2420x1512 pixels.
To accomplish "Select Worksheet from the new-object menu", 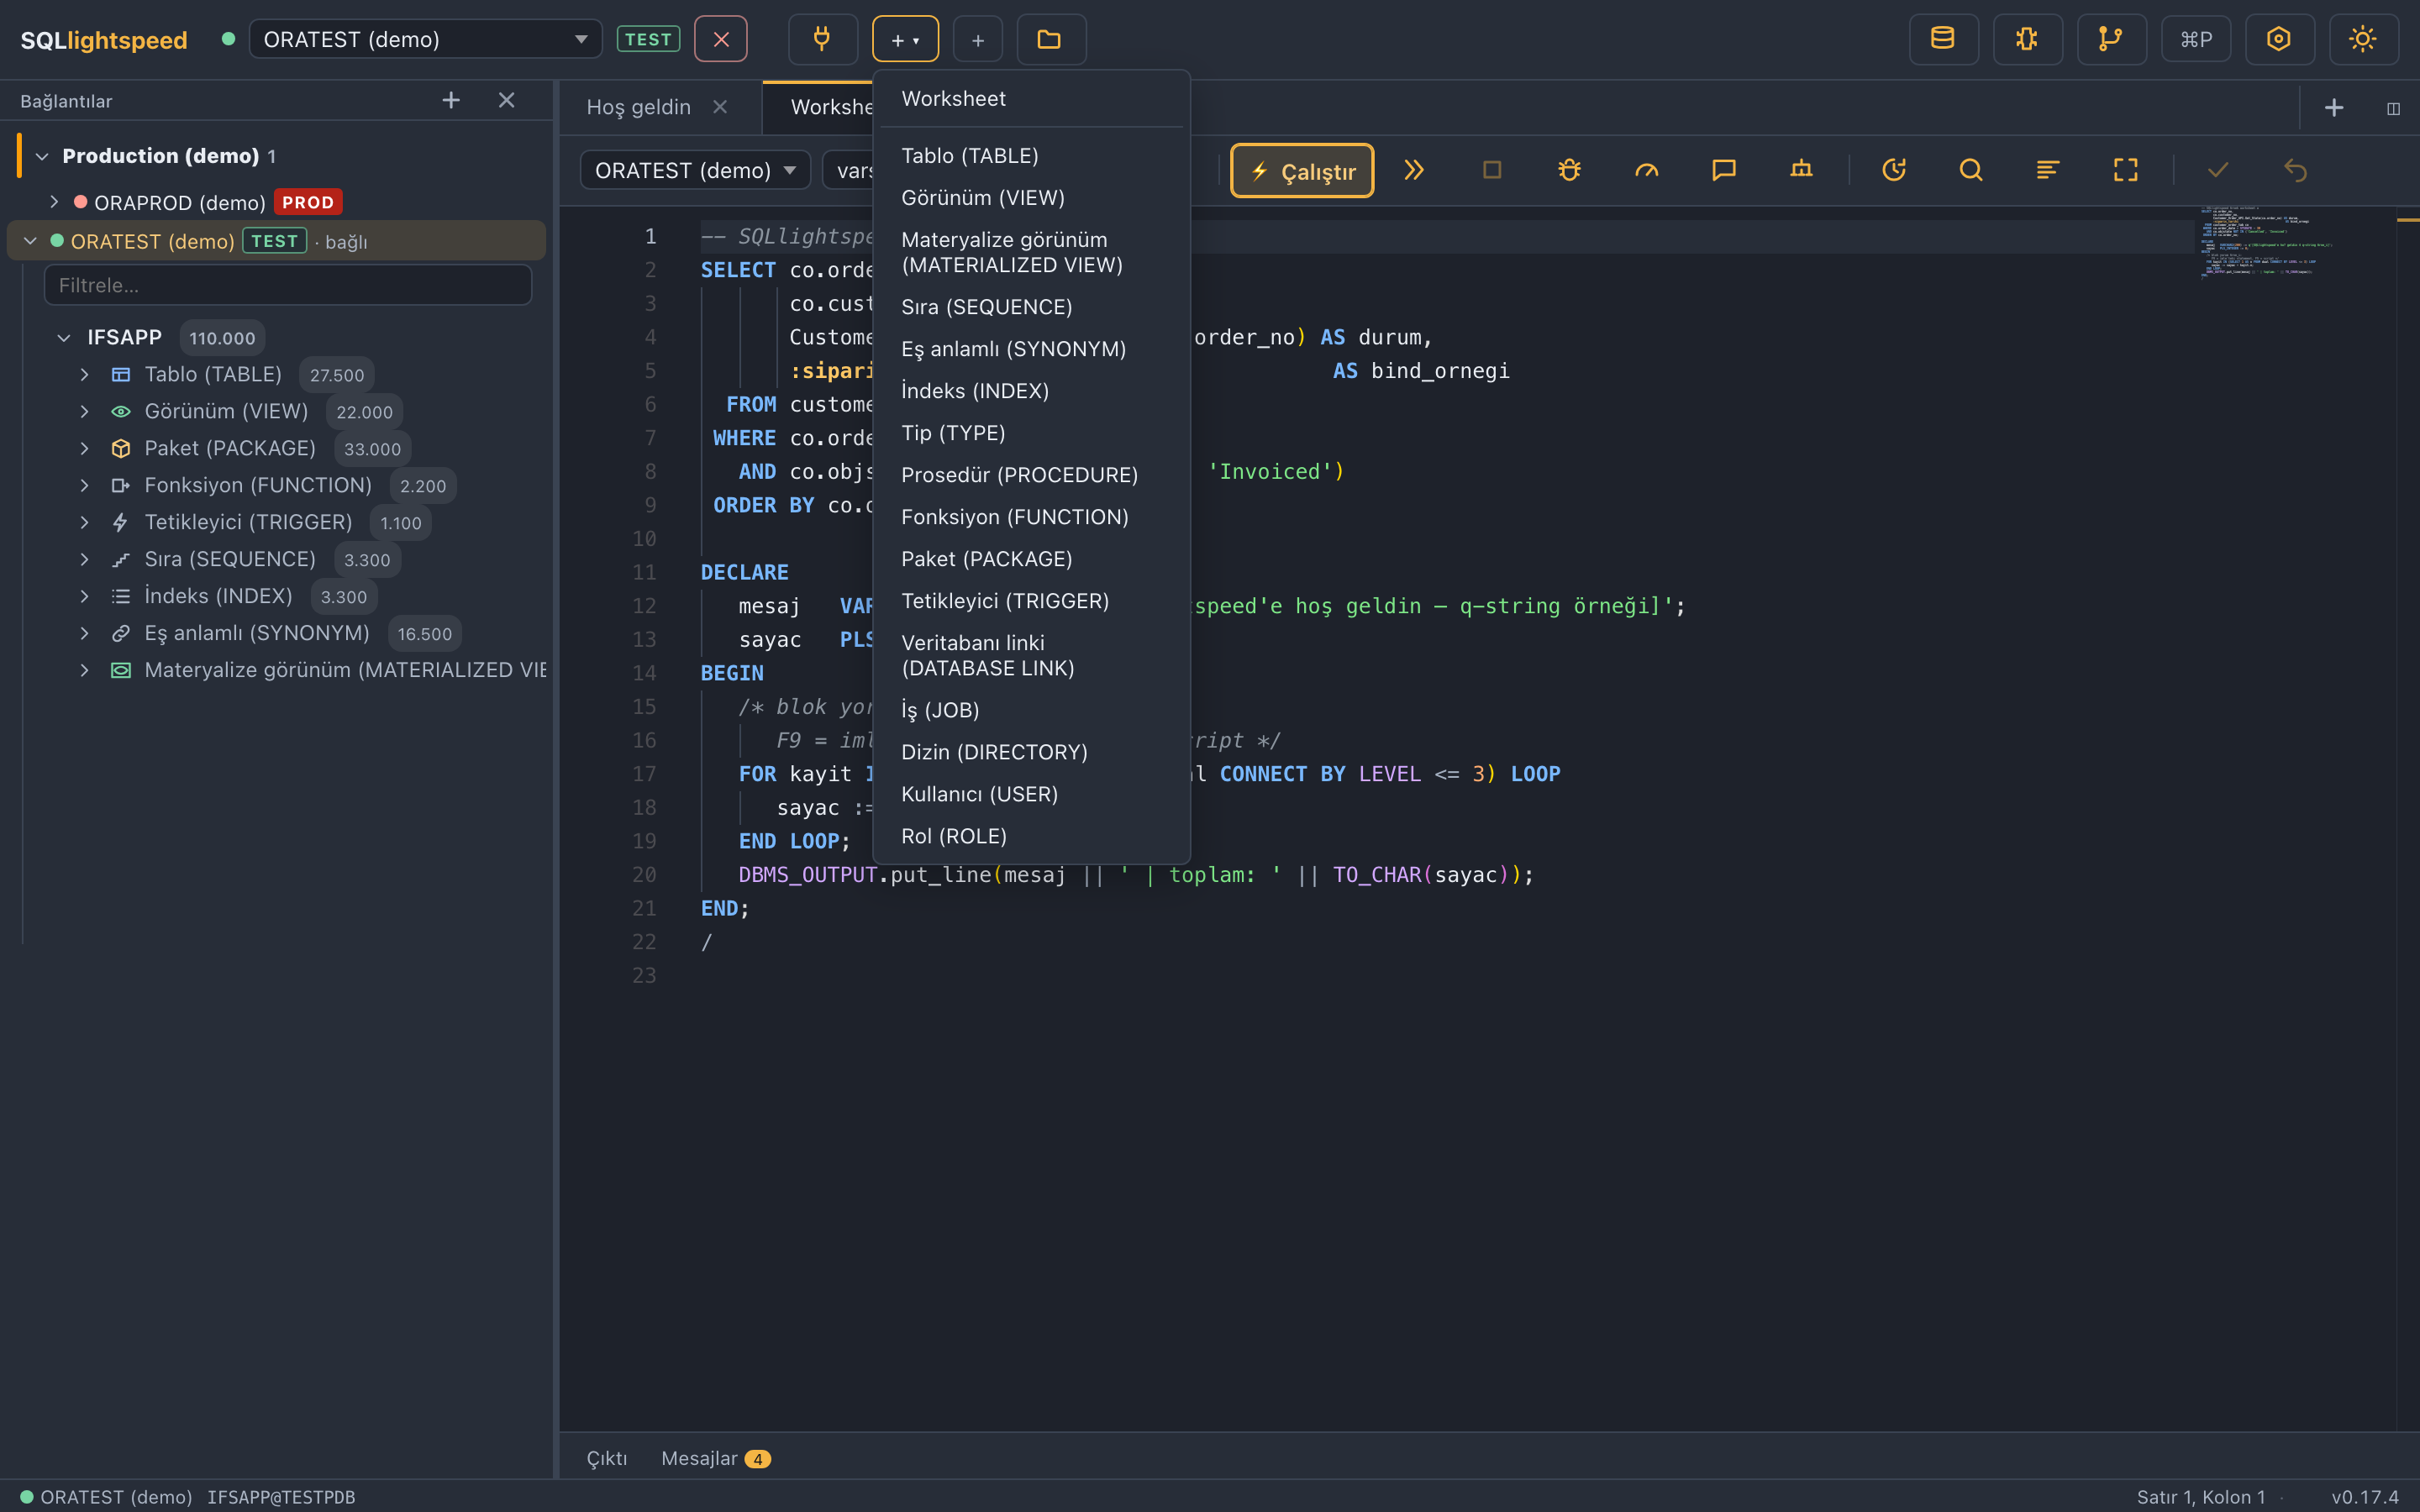I will [x=1031, y=98].
